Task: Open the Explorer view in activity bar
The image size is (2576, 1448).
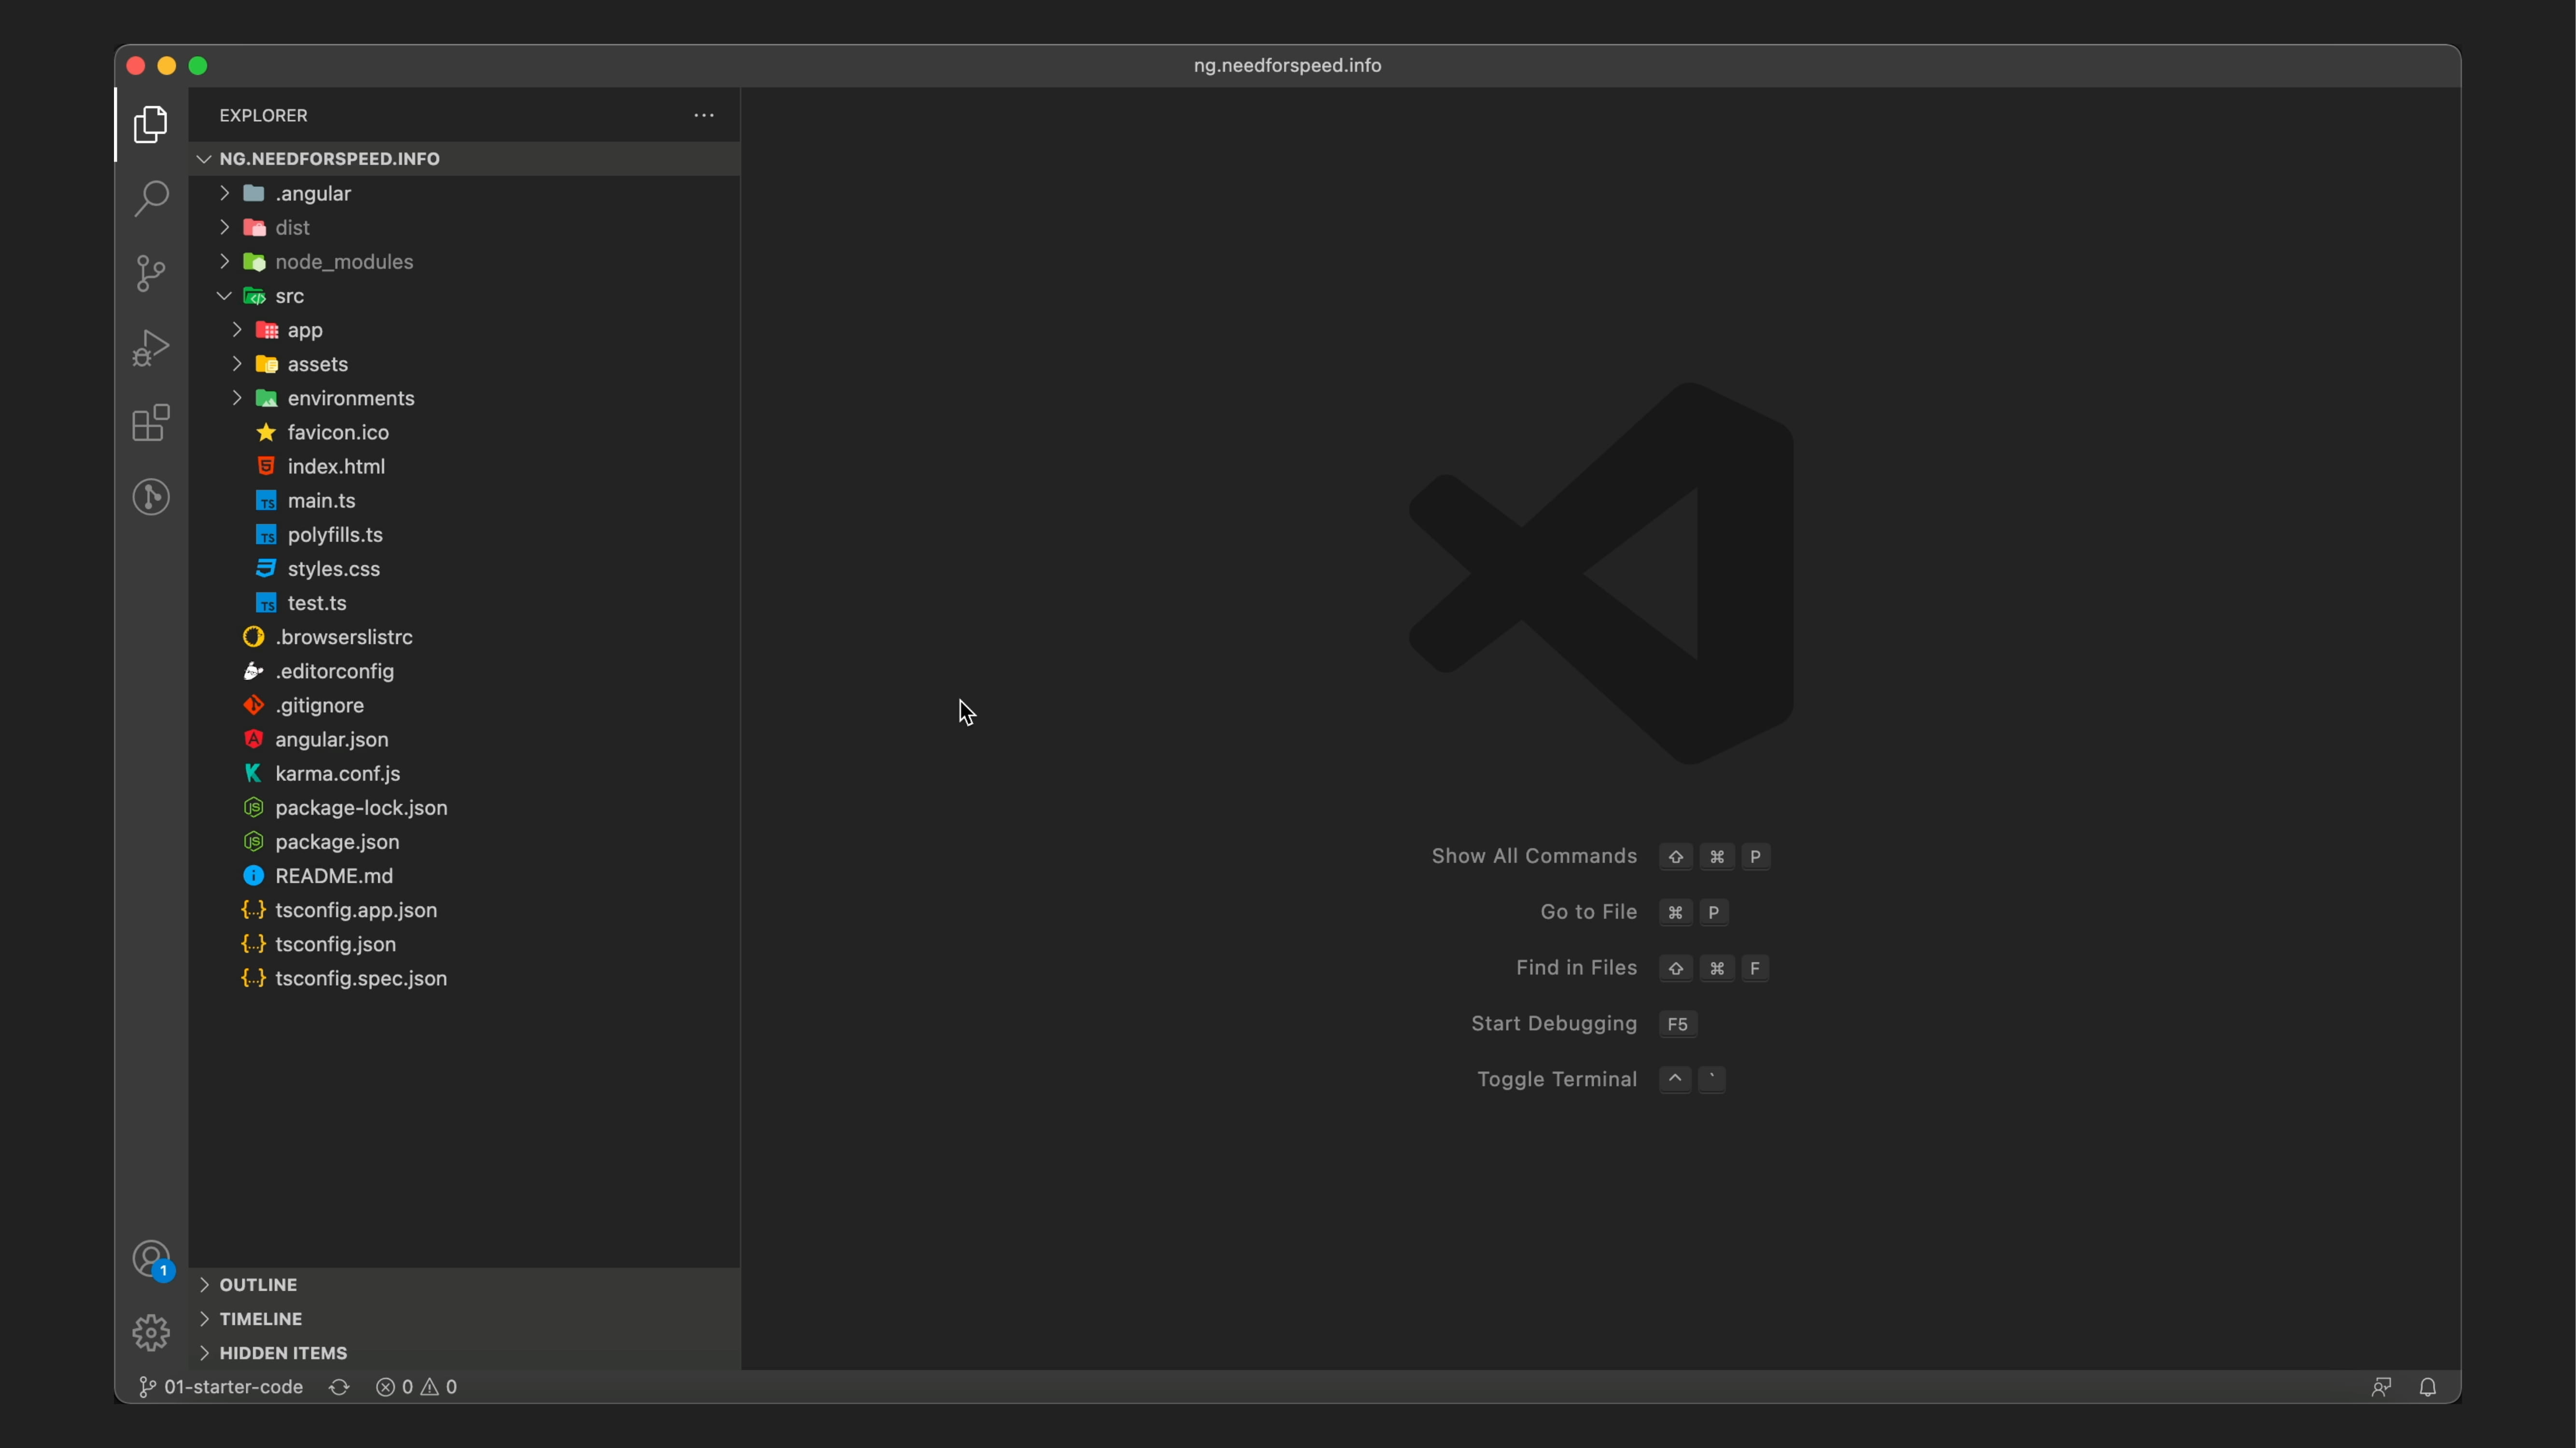Action: 151,124
